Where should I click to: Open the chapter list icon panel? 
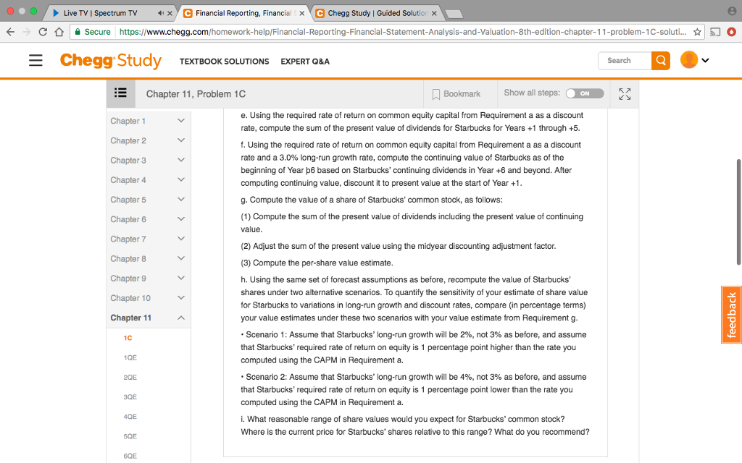(x=120, y=93)
